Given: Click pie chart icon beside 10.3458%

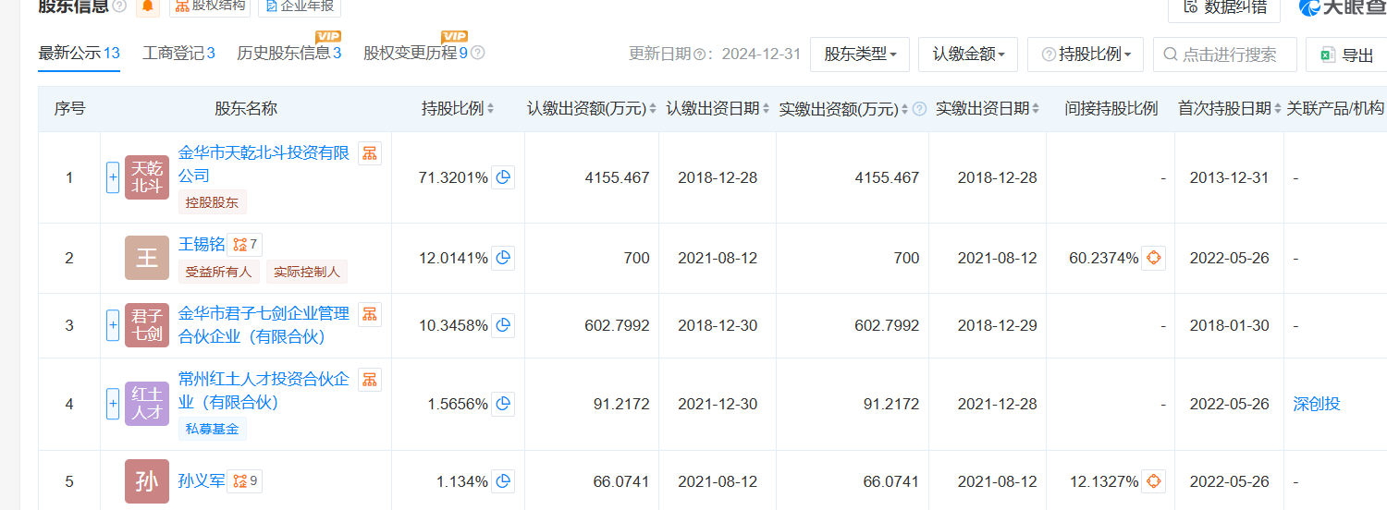Looking at the screenshot, I should [503, 325].
